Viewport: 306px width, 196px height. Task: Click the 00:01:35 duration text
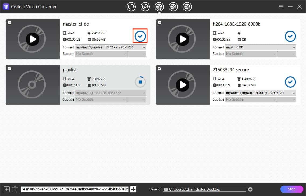coord(224,40)
